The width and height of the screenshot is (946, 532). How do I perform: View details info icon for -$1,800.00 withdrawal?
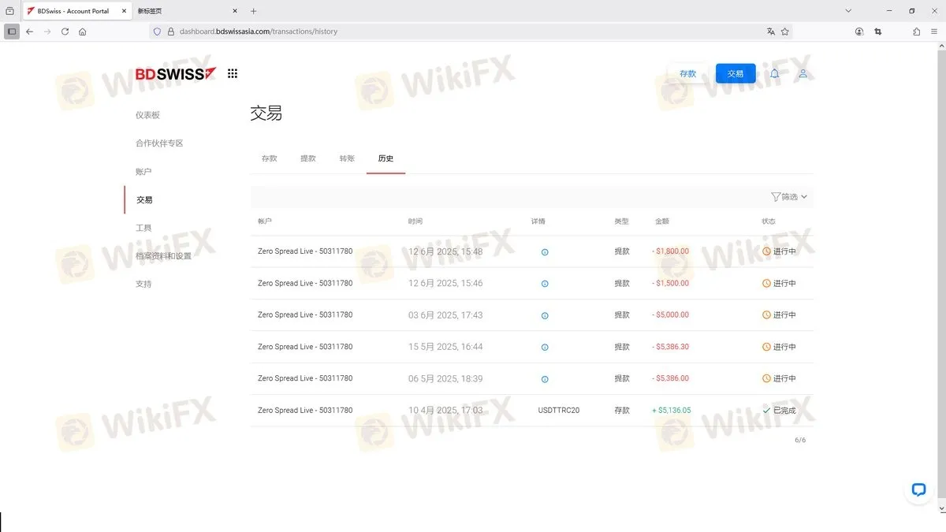[x=545, y=252]
